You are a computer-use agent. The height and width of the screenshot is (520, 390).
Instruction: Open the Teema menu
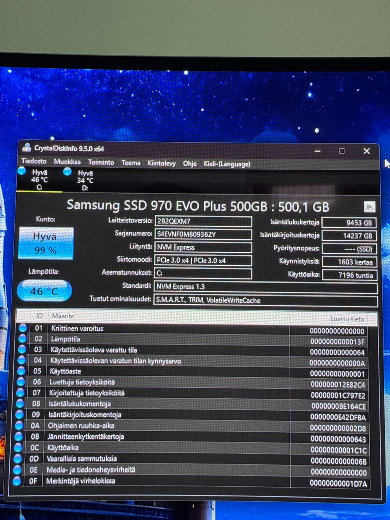pyautogui.click(x=131, y=162)
